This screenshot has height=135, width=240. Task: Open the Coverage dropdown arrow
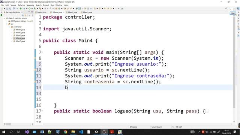[x=37, y=9]
